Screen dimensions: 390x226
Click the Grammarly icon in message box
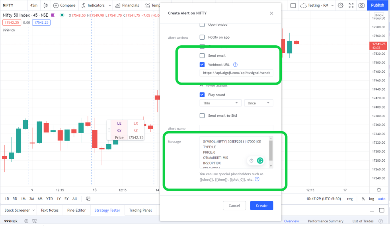coord(260,161)
